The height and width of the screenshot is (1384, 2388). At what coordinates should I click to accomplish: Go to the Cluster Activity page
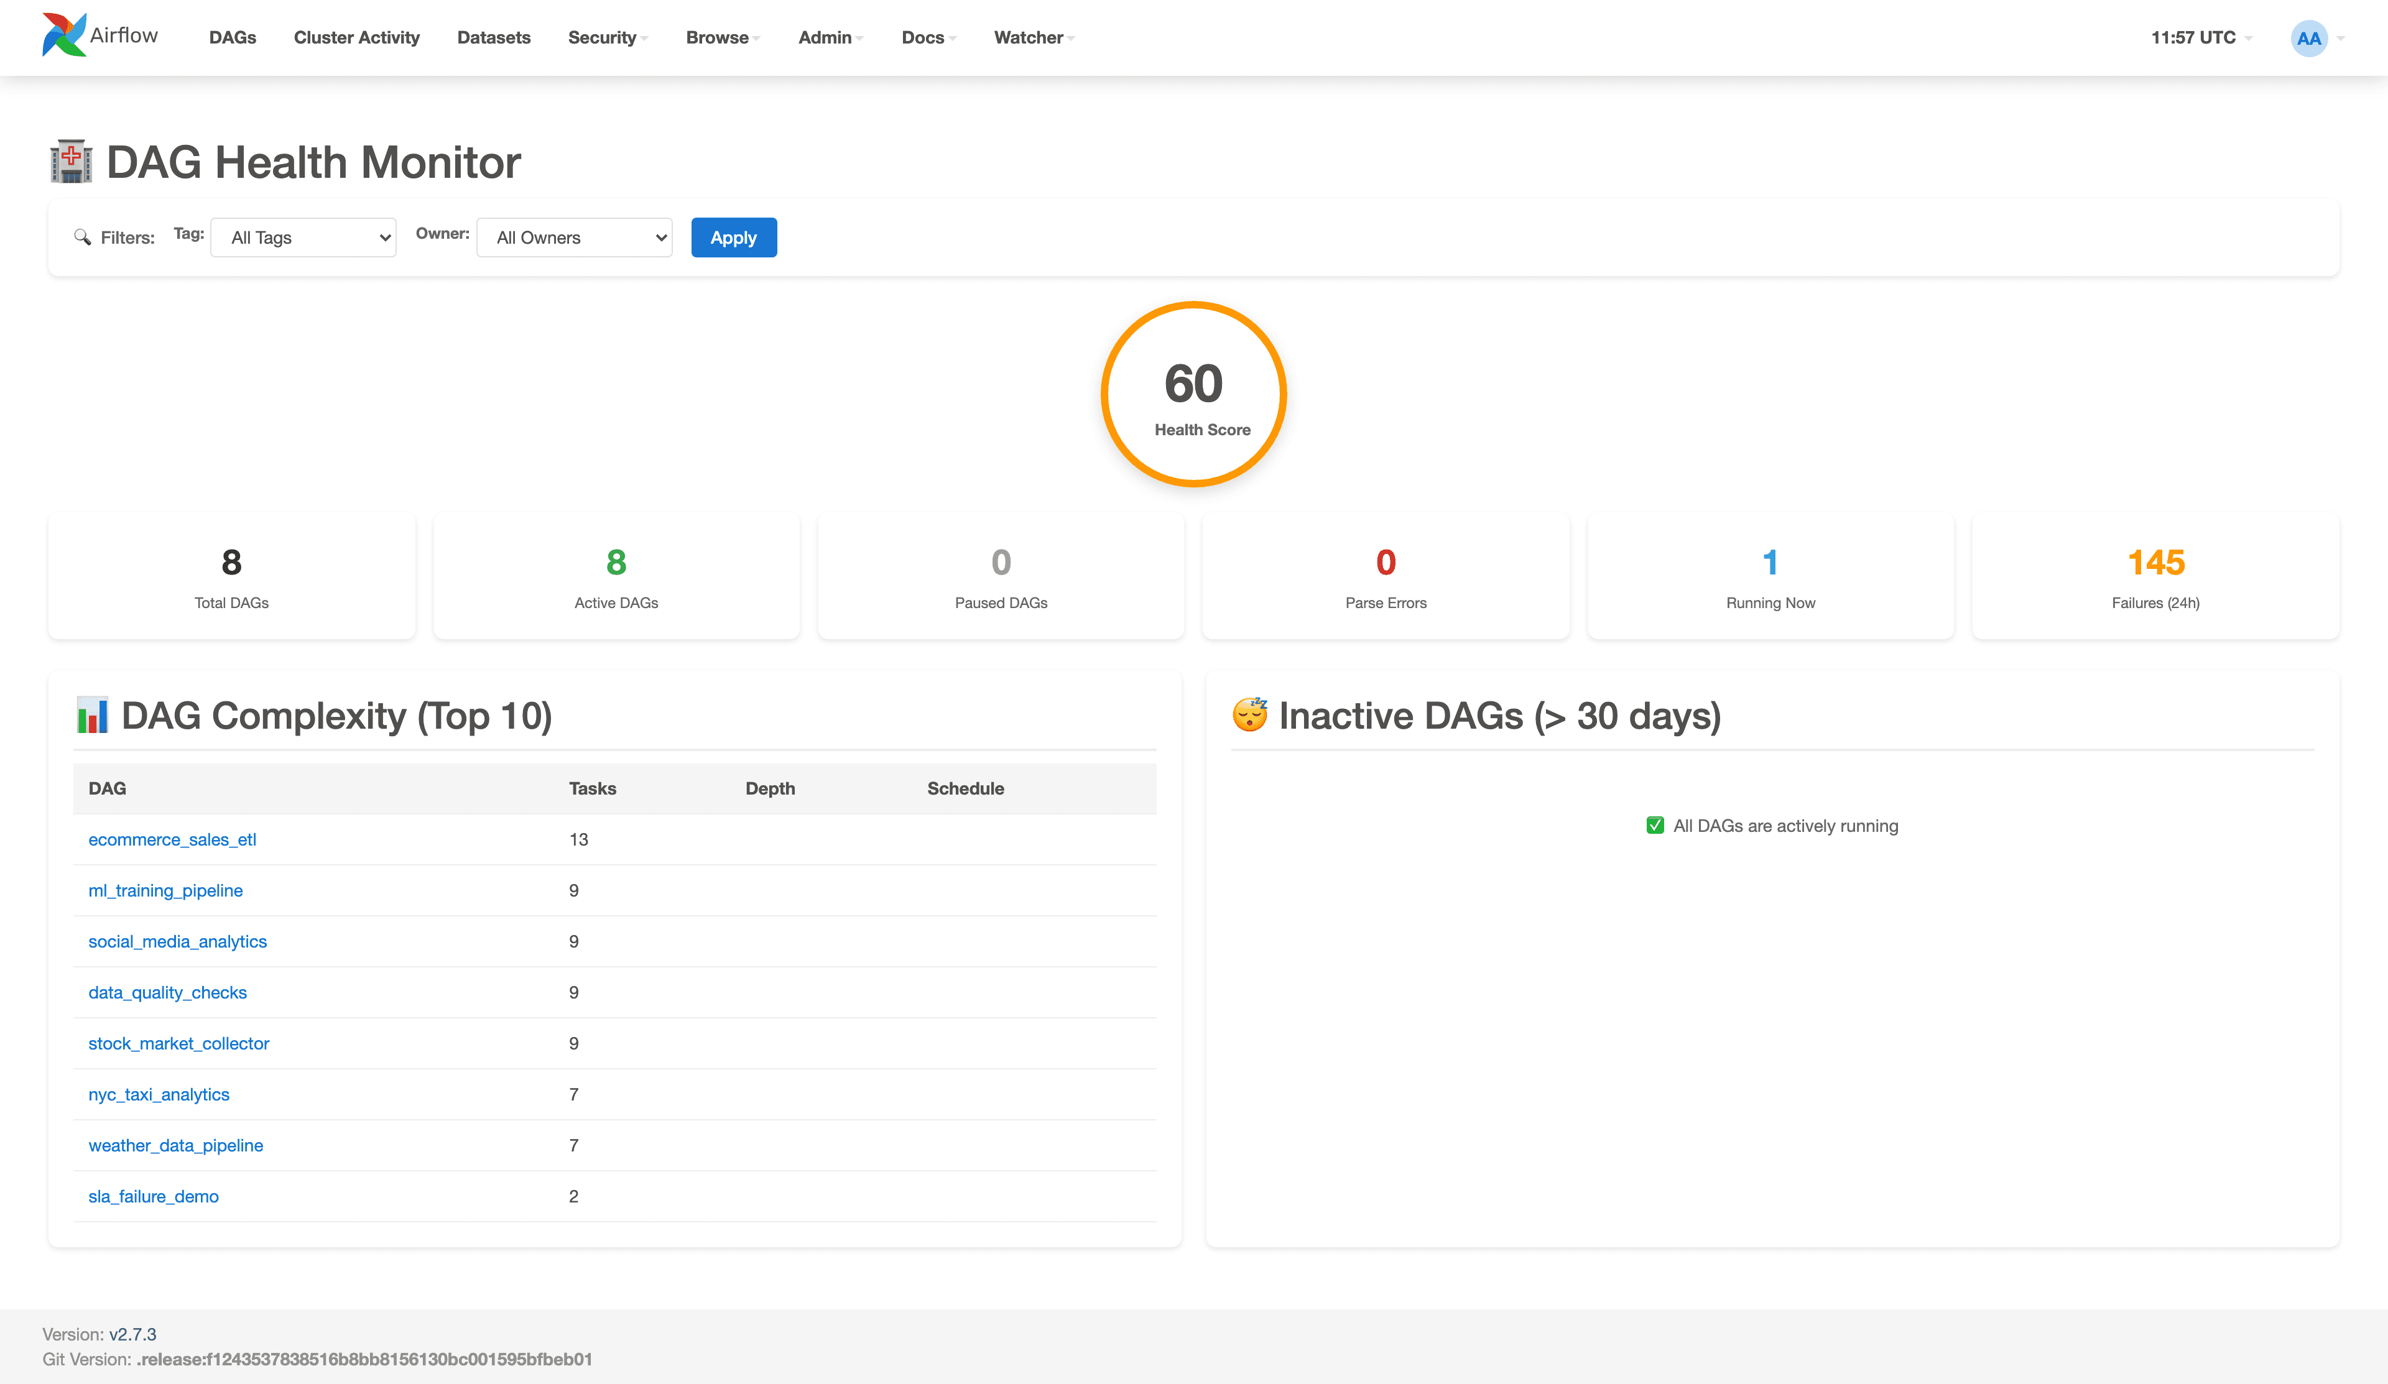point(356,38)
